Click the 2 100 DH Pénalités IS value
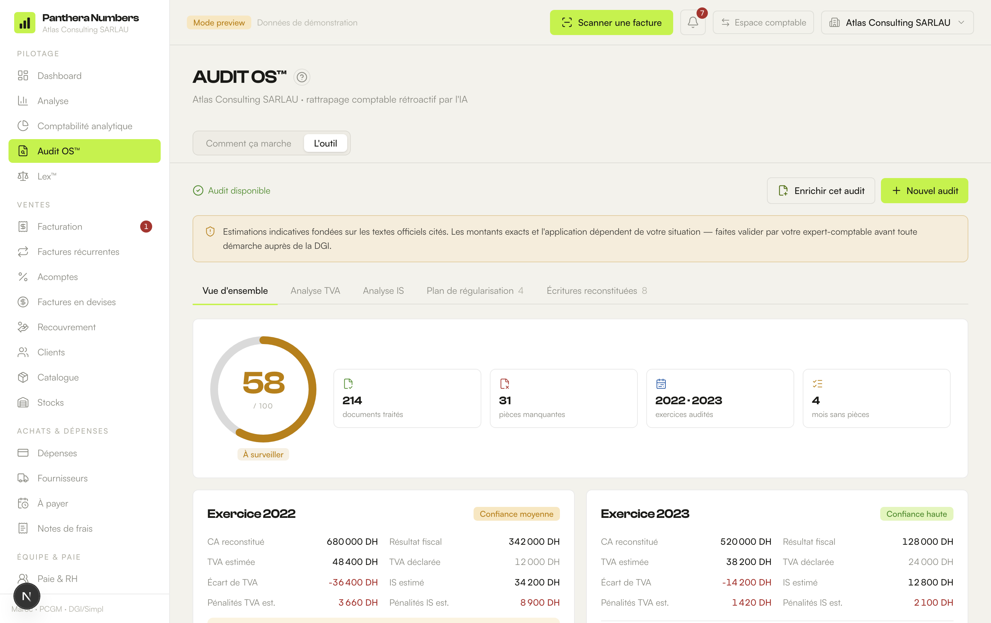 [933, 603]
